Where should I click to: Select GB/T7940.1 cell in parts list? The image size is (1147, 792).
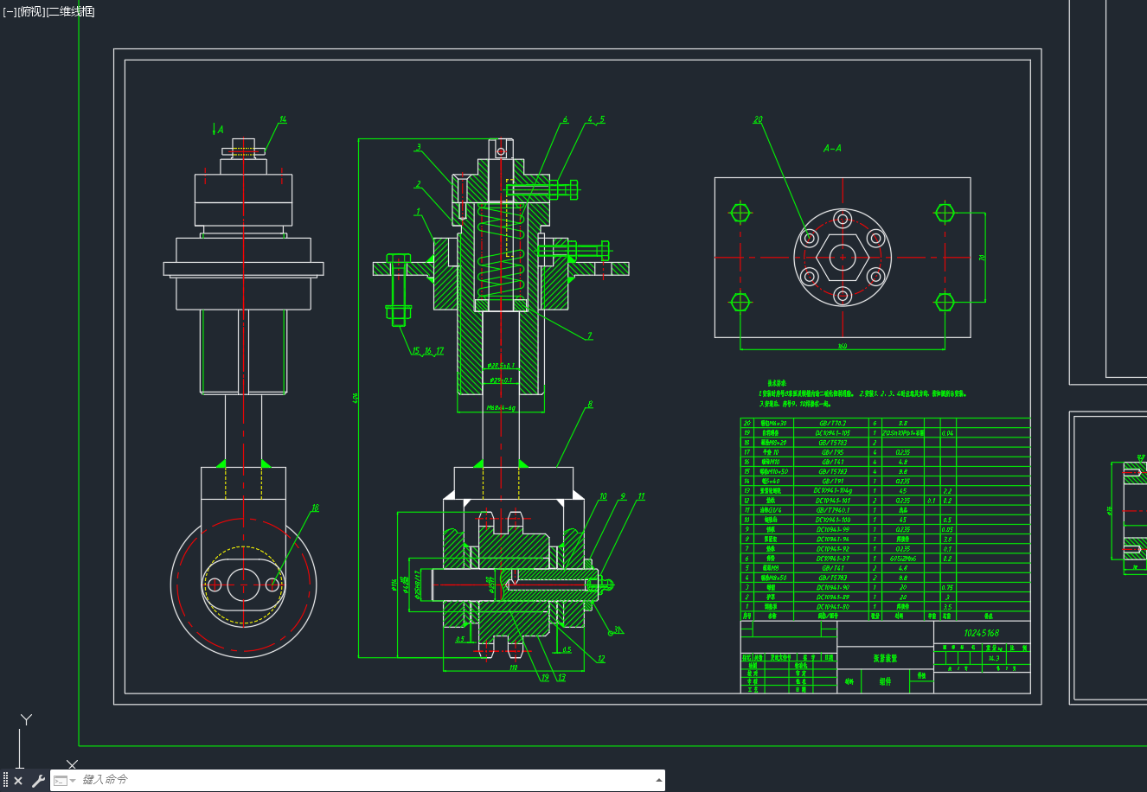833,510
